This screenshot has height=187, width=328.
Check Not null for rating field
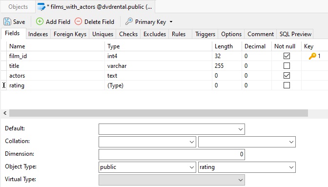pyautogui.click(x=287, y=85)
